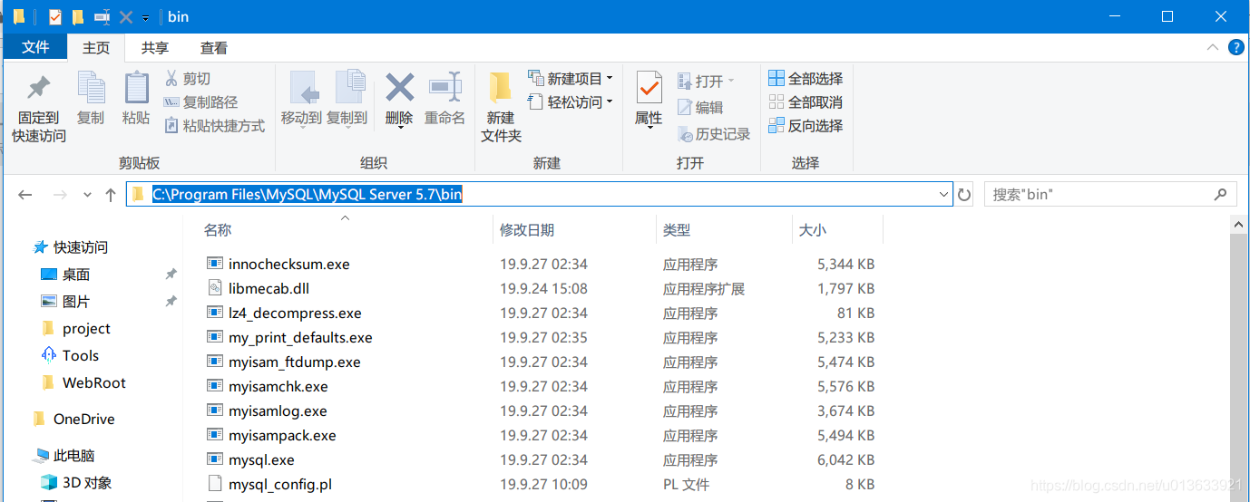Click Move To (移动到) button
Image resolution: width=1250 pixels, height=502 pixels.
pyautogui.click(x=301, y=100)
